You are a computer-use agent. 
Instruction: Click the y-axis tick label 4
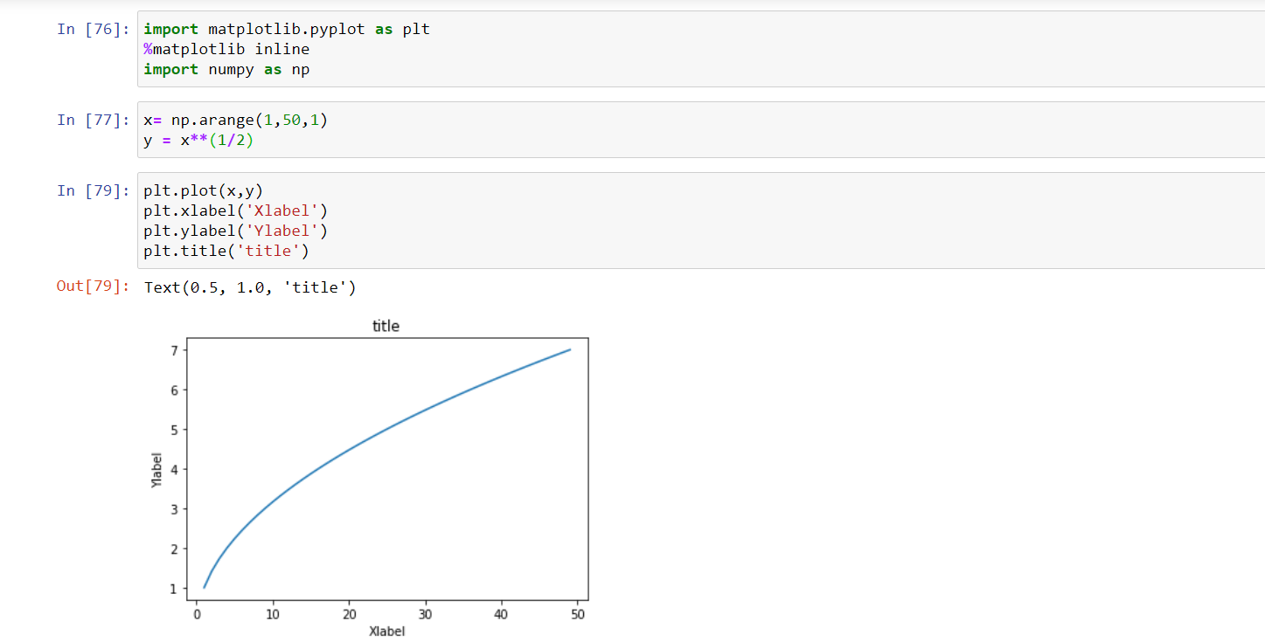(x=176, y=470)
